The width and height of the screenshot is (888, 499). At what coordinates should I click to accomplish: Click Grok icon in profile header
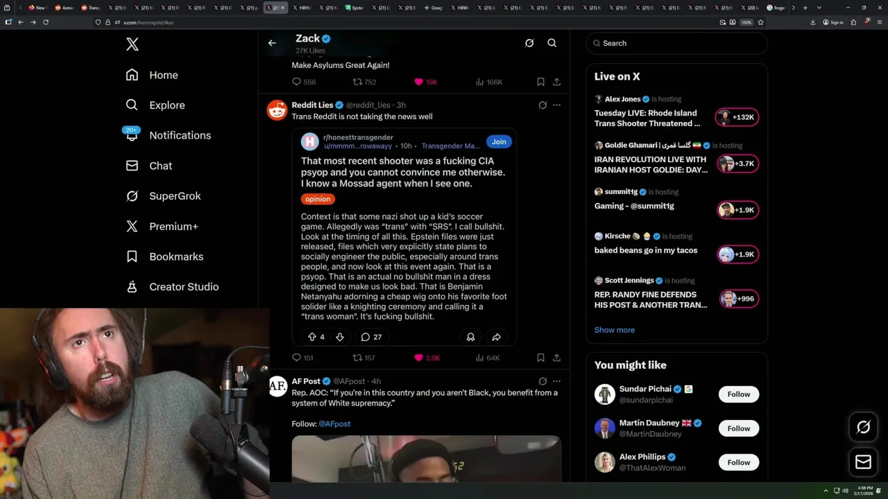pyautogui.click(x=529, y=43)
